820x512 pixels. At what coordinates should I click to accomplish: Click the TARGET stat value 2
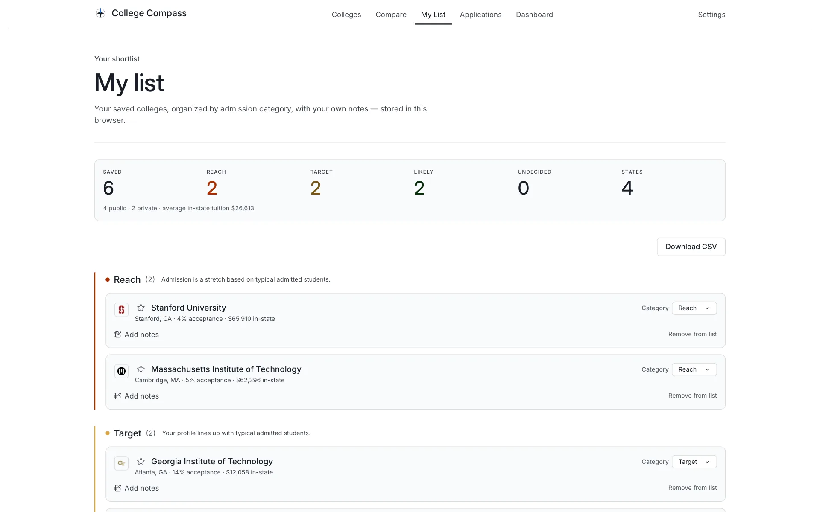coord(316,188)
